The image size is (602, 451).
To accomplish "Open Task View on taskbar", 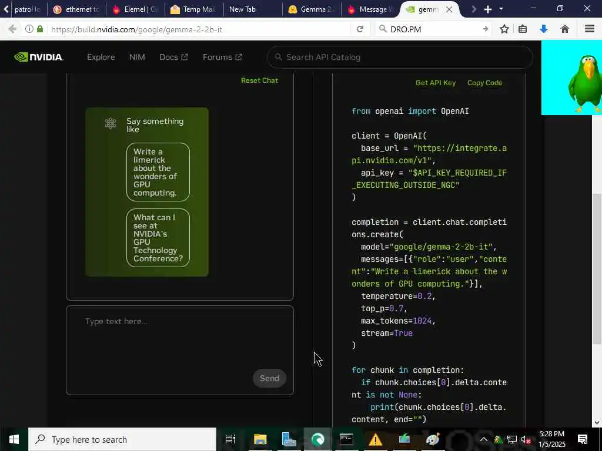I will [230, 439].
